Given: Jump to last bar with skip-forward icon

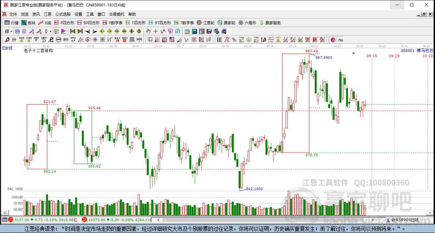Looking at the screenshot, I should point(80,31).
